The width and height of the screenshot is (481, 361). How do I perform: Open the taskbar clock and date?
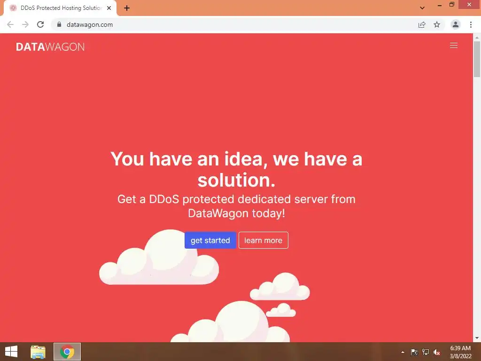click(460, 352)
